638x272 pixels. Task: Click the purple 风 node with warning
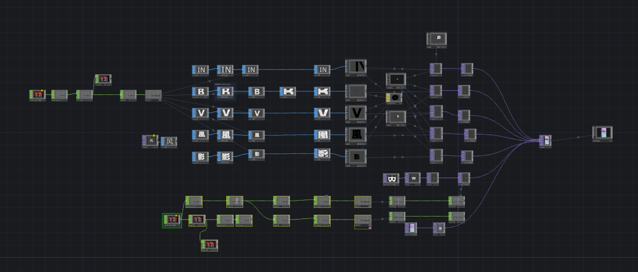(150, 141)
